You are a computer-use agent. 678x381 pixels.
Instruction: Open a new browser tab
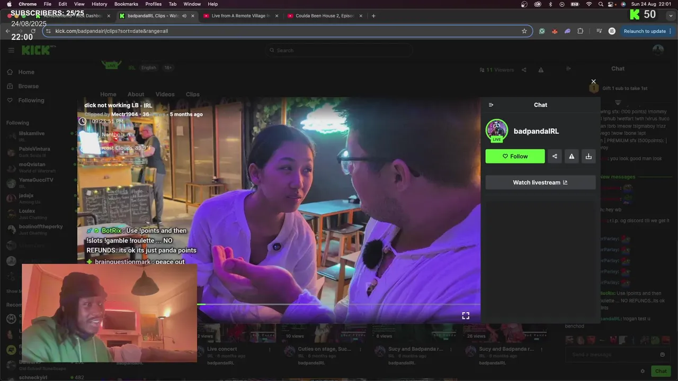(373, 16)
